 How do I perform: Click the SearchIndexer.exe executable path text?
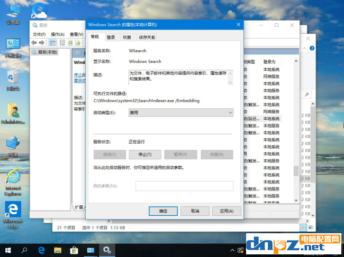pyautogui.click(x=147, y=101)
